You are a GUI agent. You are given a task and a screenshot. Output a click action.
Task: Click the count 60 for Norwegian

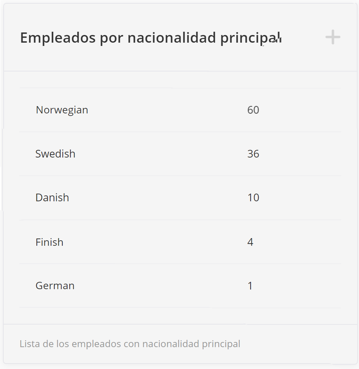tap(253, 110)
